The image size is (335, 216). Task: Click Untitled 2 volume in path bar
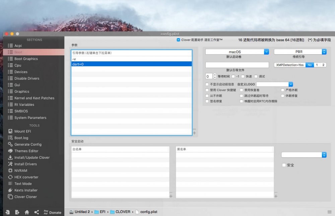80,212
